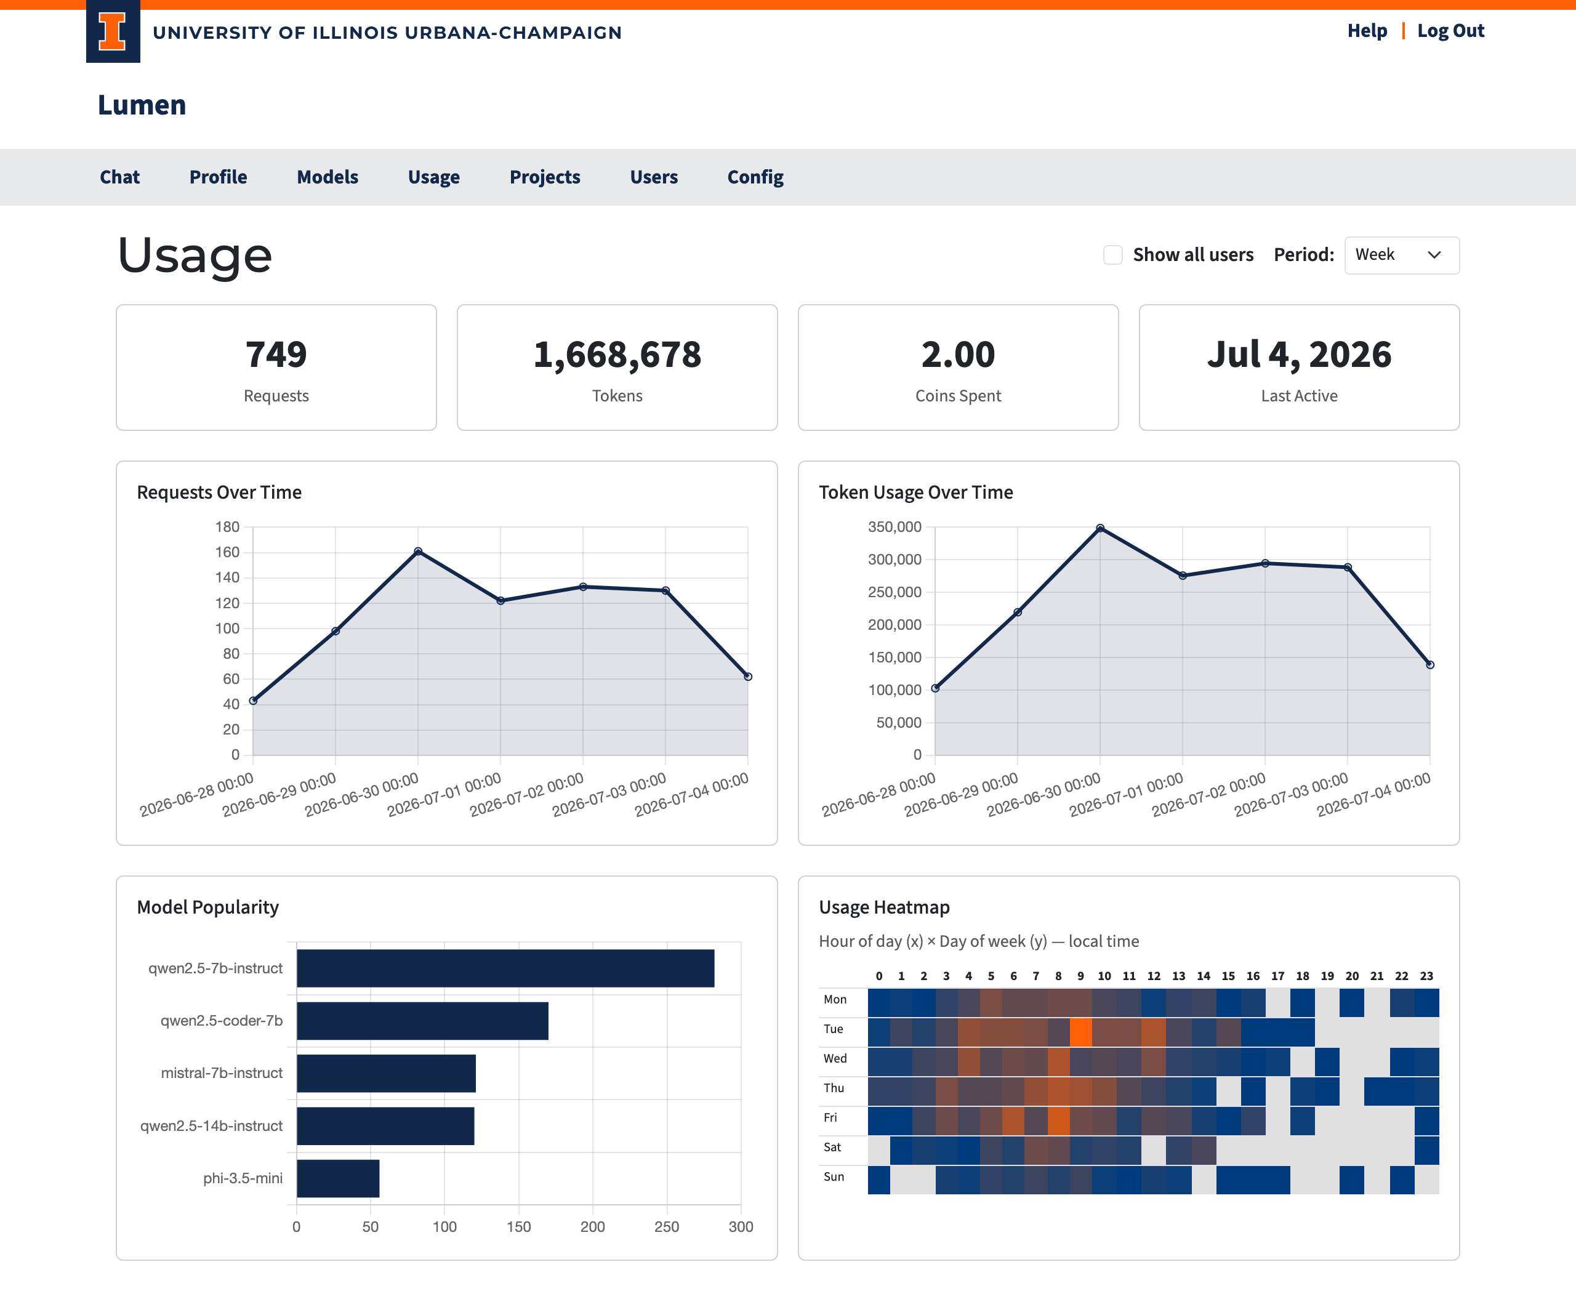Click the Monday hour 0 heatmap cell
Image resolution: width=1576 pixels, height=1315 pixels.
click(879, 1003)
